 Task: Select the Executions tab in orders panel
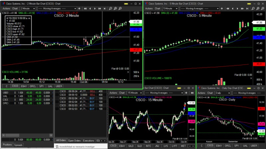click(x=88, y=141)
